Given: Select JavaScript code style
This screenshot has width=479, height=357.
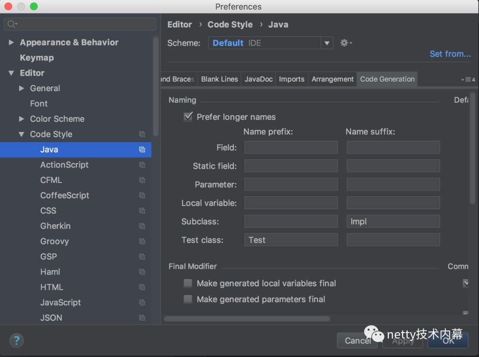Looking at the screenshot, I should pyautogui.click(x=76, y=303).
